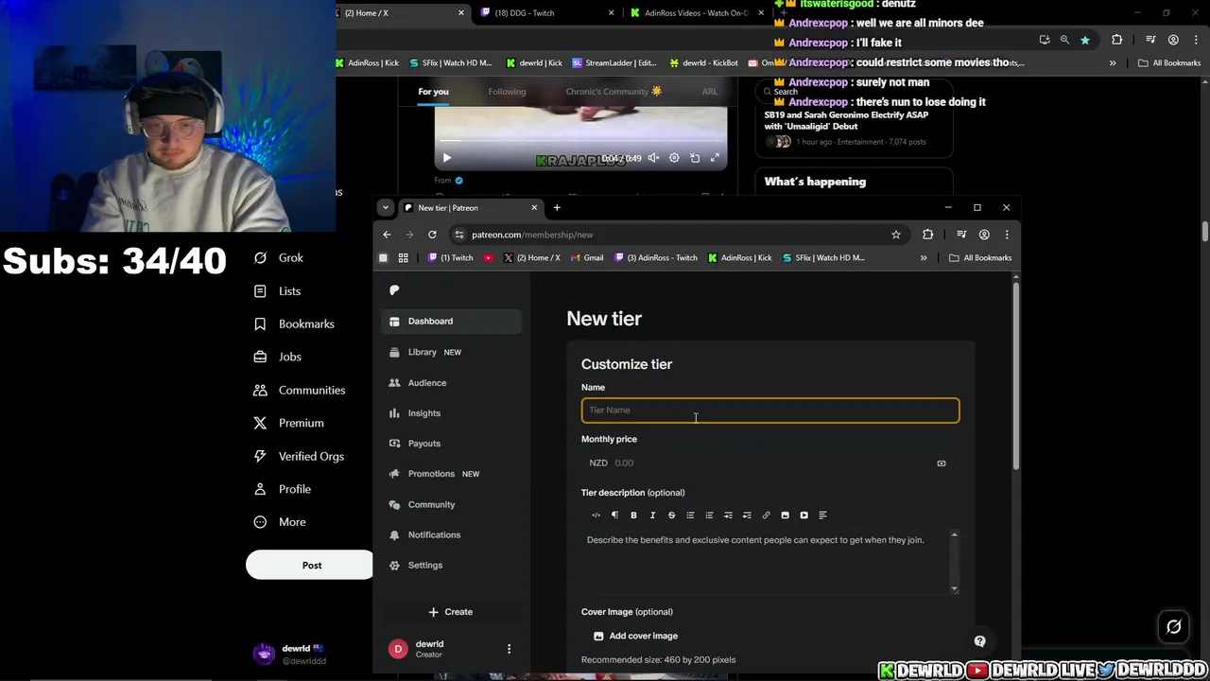Open the tab search dropdown in Patreon window
This screenshot has height=681, width=1210.
pyautogui.click(x=385, y=208)
